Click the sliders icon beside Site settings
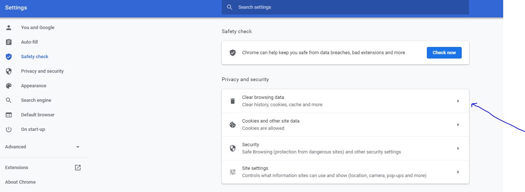The height and width of the screenshot is (192, 525). 233,172
